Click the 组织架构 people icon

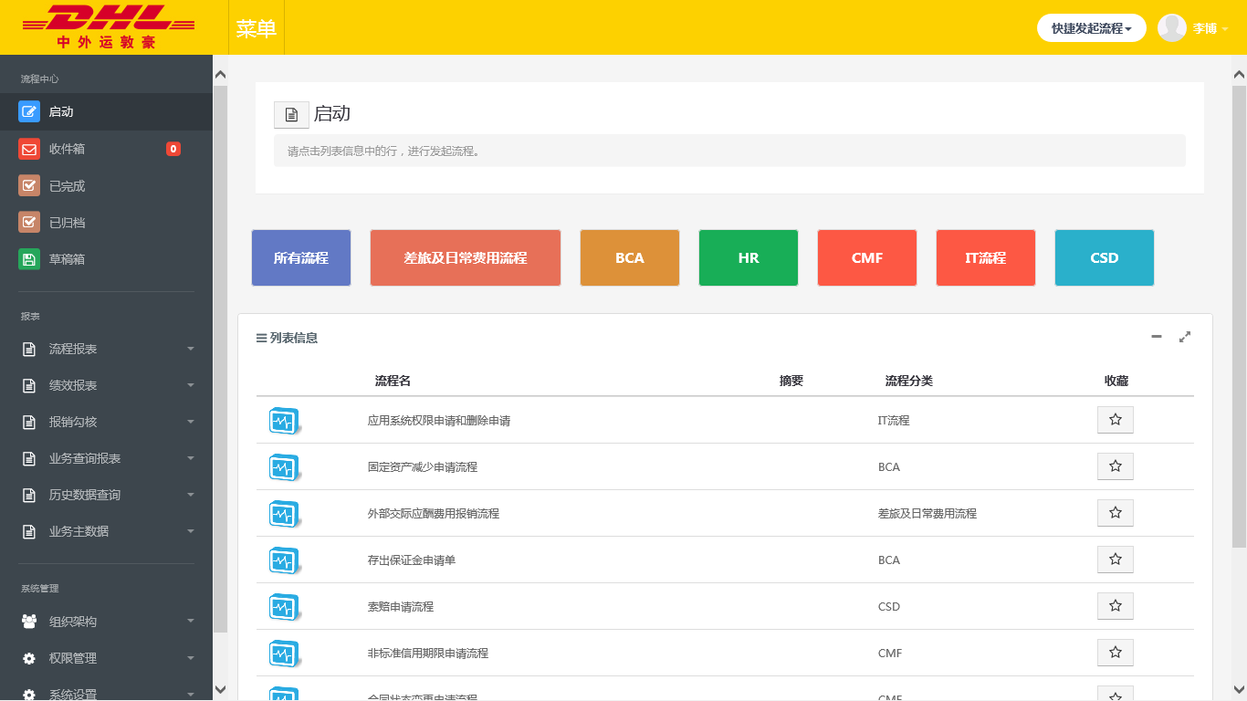point(29,622)
